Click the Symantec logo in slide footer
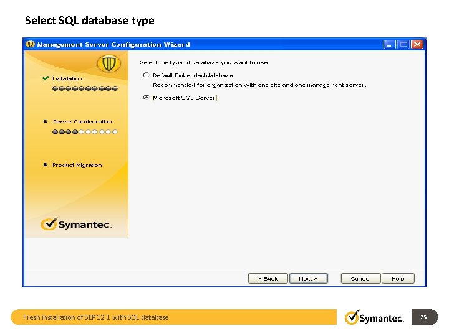Screen dimensions: 449x336 coord(374,317)
